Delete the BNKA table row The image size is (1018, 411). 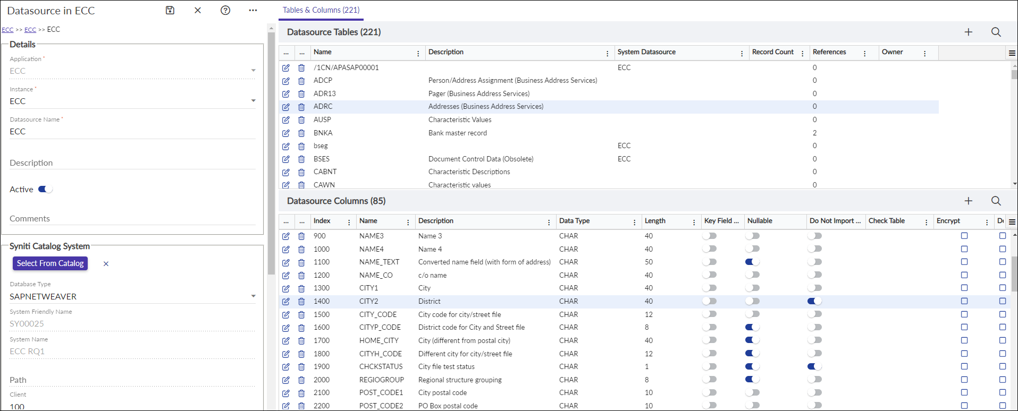coord(301,133)
